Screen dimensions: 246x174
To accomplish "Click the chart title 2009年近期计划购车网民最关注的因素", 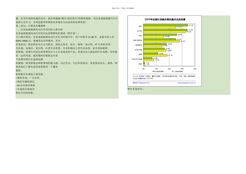I will (165, 20).
